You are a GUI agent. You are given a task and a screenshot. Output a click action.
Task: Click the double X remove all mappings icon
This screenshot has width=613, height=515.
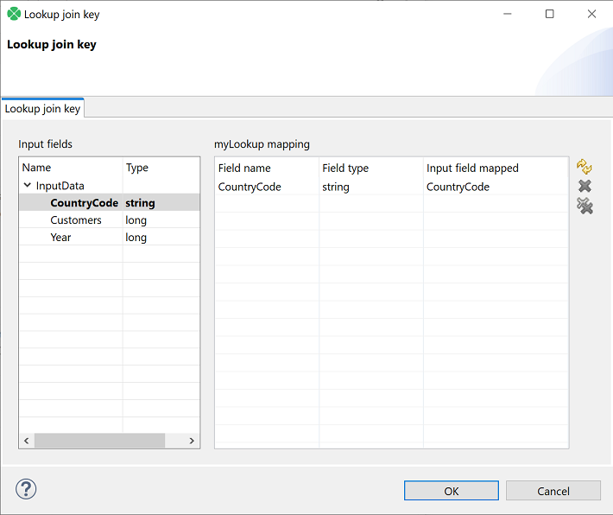[585, 206]
